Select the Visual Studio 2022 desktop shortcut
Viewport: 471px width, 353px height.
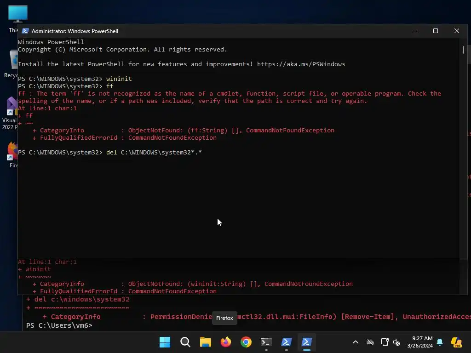click(10, 113)
